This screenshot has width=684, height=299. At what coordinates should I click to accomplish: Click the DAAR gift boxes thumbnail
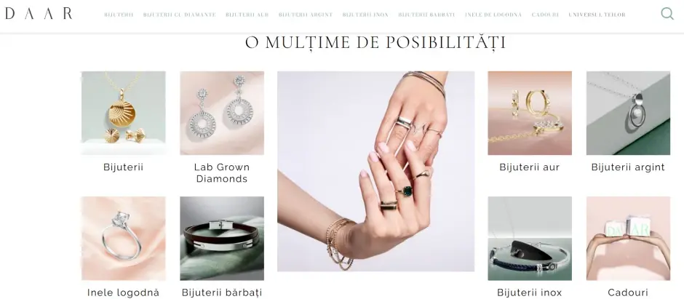(x=628, y=239)
